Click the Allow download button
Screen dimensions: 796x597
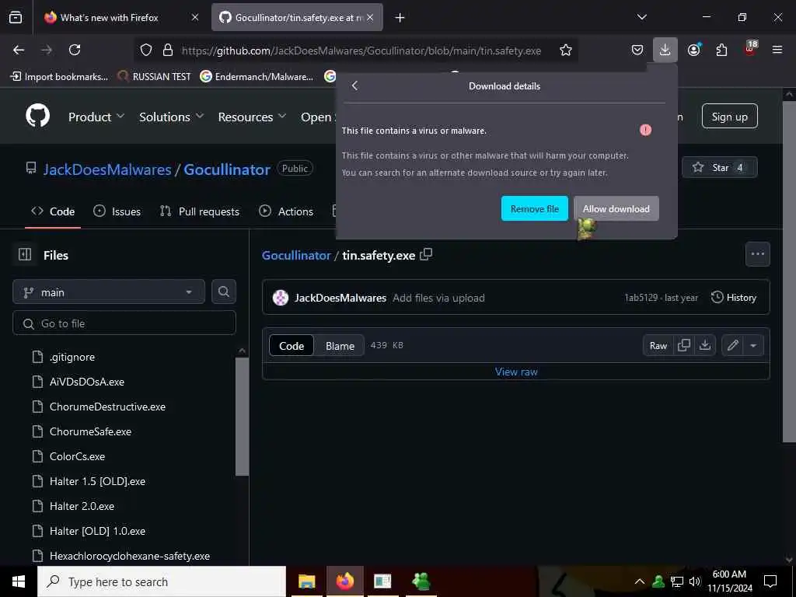point(616,208)
